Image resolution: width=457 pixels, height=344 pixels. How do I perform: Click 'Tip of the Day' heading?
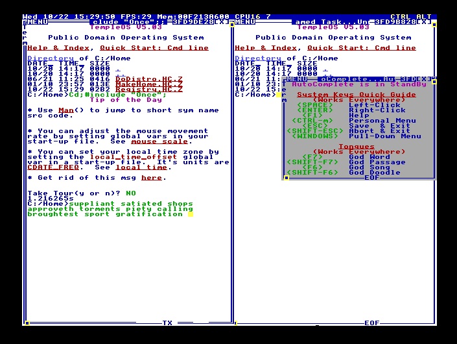[126, 100]
